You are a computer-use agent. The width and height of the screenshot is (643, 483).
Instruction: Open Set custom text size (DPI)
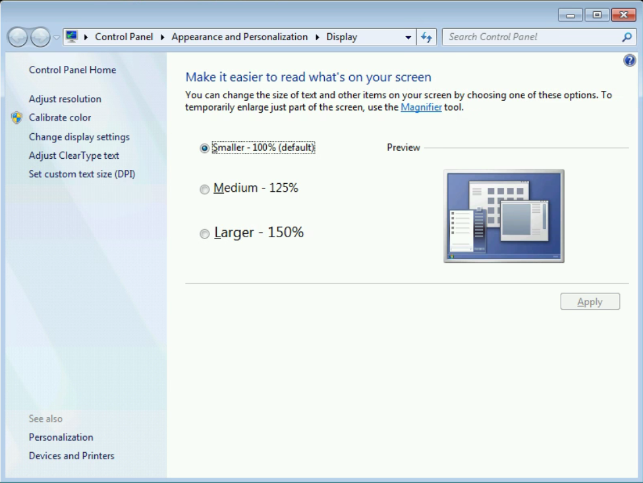pos(82,174)
